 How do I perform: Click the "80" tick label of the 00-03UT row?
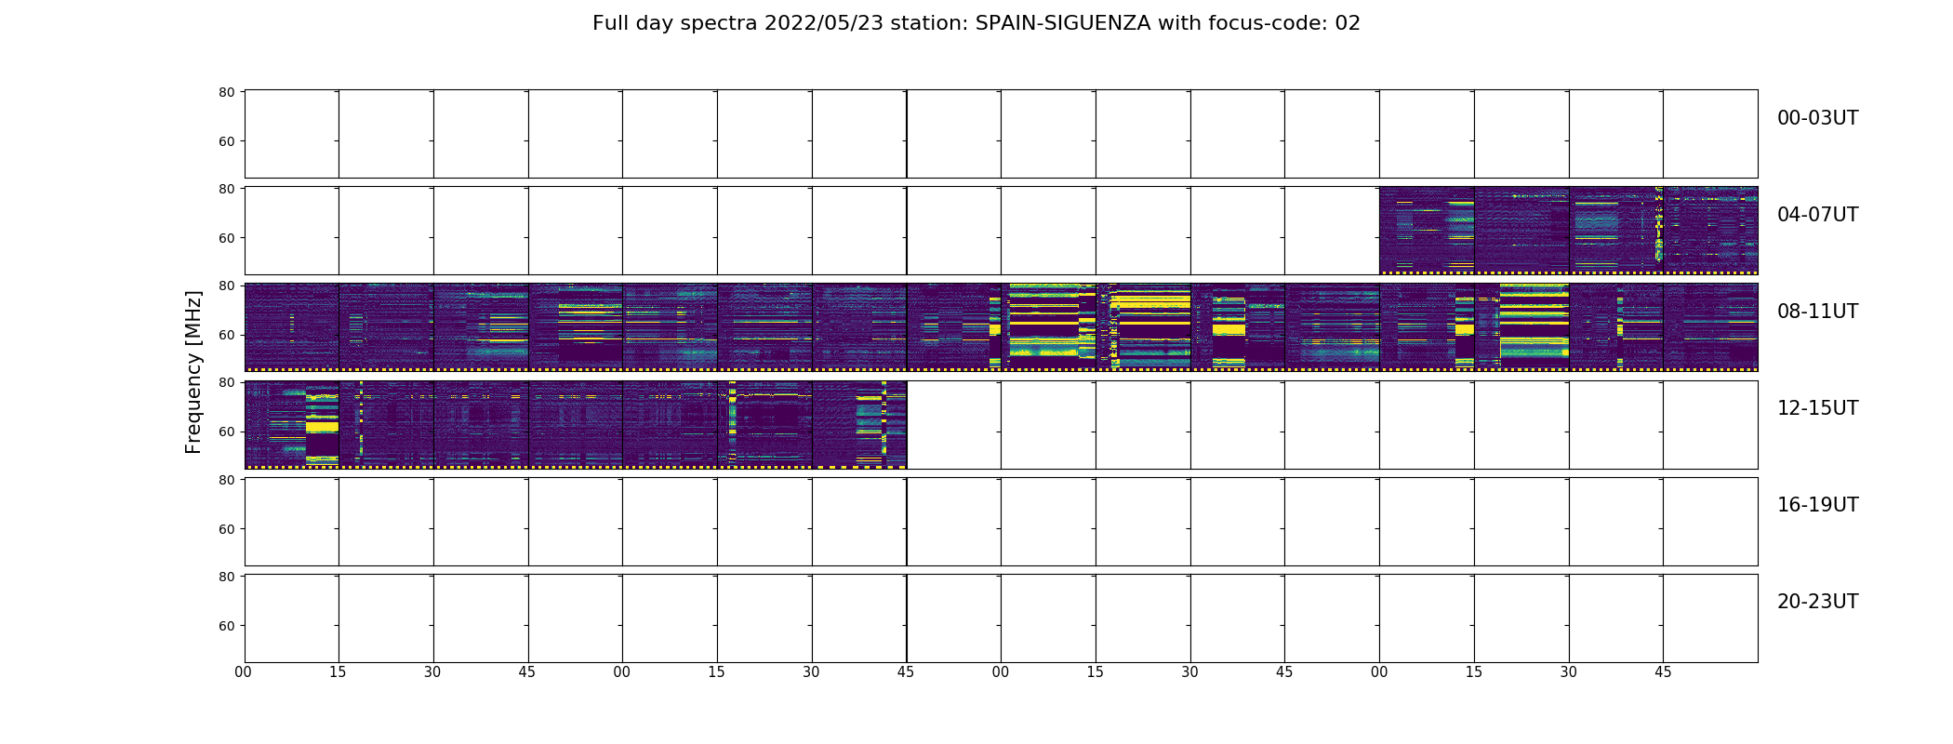[226, 92]
